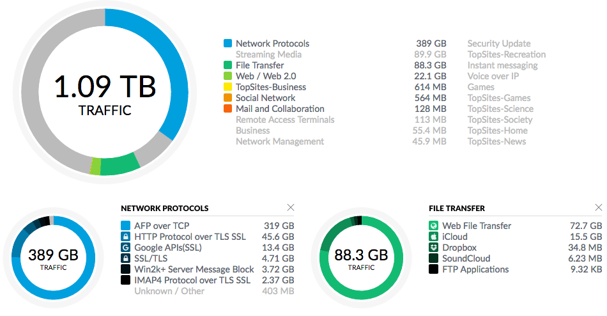Click the HTTP Protocol over TLS lock icon

125,237
